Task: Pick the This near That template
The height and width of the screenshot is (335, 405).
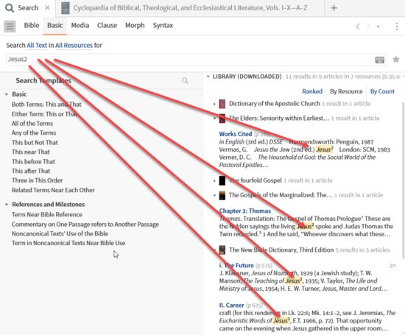Action: pos(31,152)
